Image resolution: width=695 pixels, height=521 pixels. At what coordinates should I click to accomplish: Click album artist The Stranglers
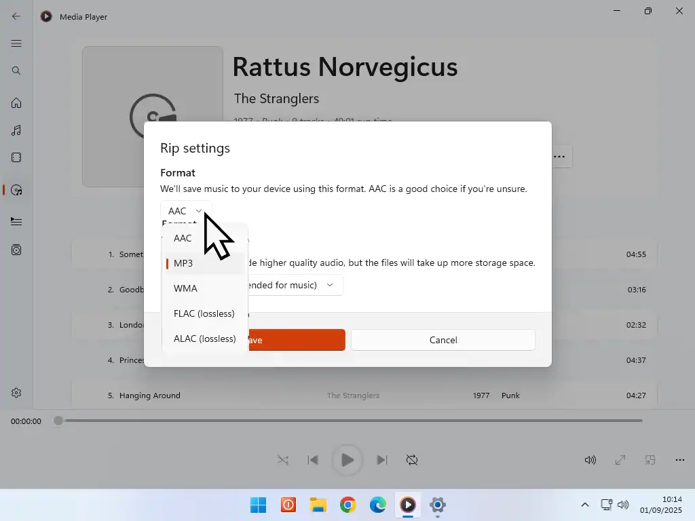click(x=277, y=98)
